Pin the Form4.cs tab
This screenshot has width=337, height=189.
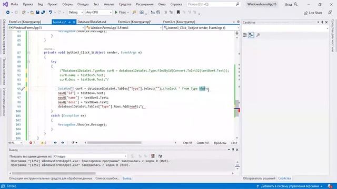coord(70,22)
